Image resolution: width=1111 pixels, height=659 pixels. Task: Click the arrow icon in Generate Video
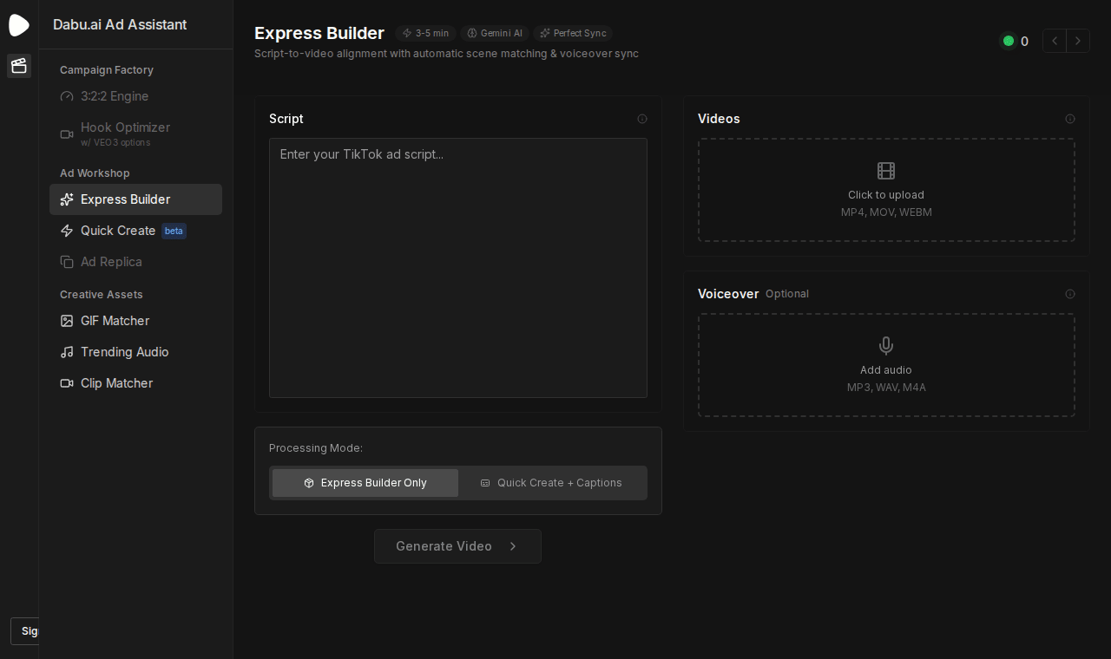(x=513, y=546)
